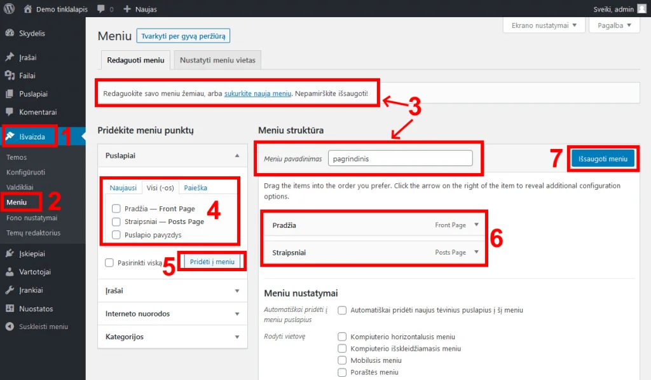651x380 pixels.
Task: Expand the Straipsniai menu item arrow
Action: [477, 252]
